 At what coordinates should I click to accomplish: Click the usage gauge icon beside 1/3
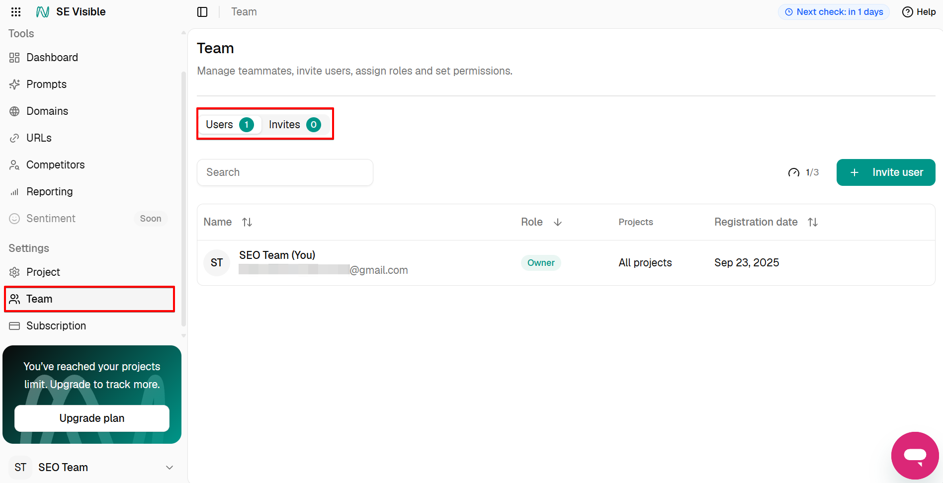point(794,172)
